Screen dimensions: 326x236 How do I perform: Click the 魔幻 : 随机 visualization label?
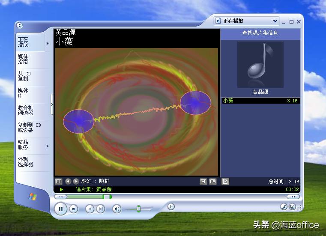pos(95,181)
